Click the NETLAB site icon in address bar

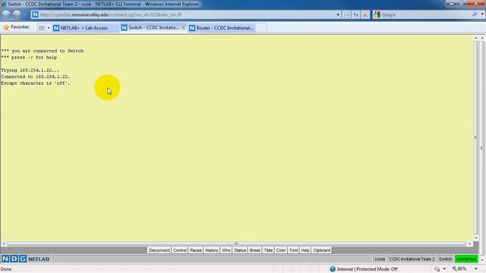point(35,14)
